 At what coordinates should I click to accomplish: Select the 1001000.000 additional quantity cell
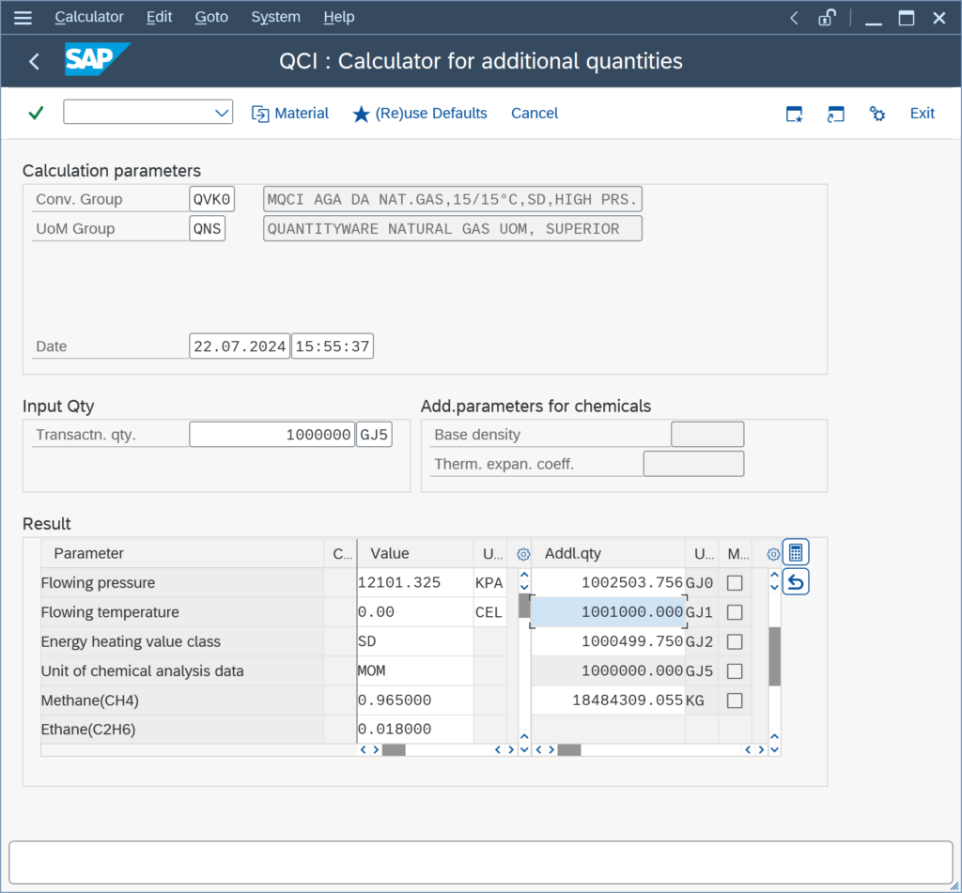(x=608, y=612)
